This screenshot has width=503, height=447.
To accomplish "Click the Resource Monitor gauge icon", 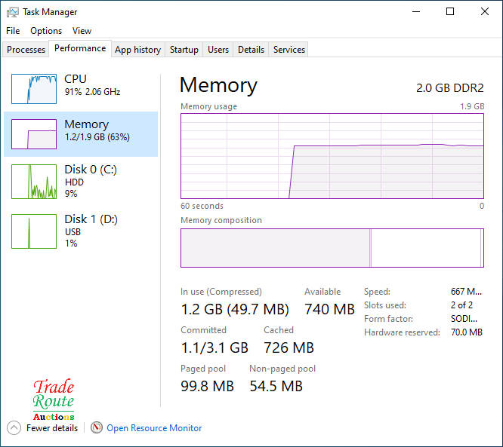I will (96, 428).
